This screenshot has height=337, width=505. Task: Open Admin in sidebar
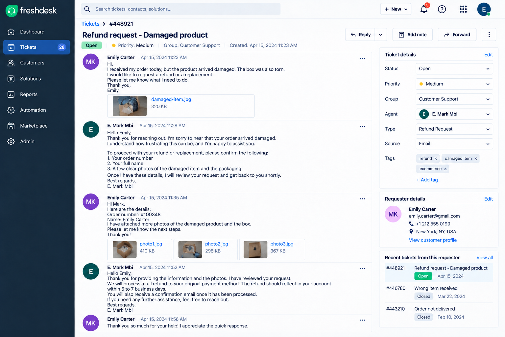point(36,142)
